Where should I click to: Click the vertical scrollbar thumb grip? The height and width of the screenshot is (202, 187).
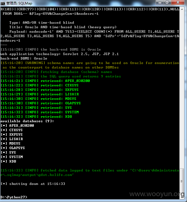coord(182,181)
